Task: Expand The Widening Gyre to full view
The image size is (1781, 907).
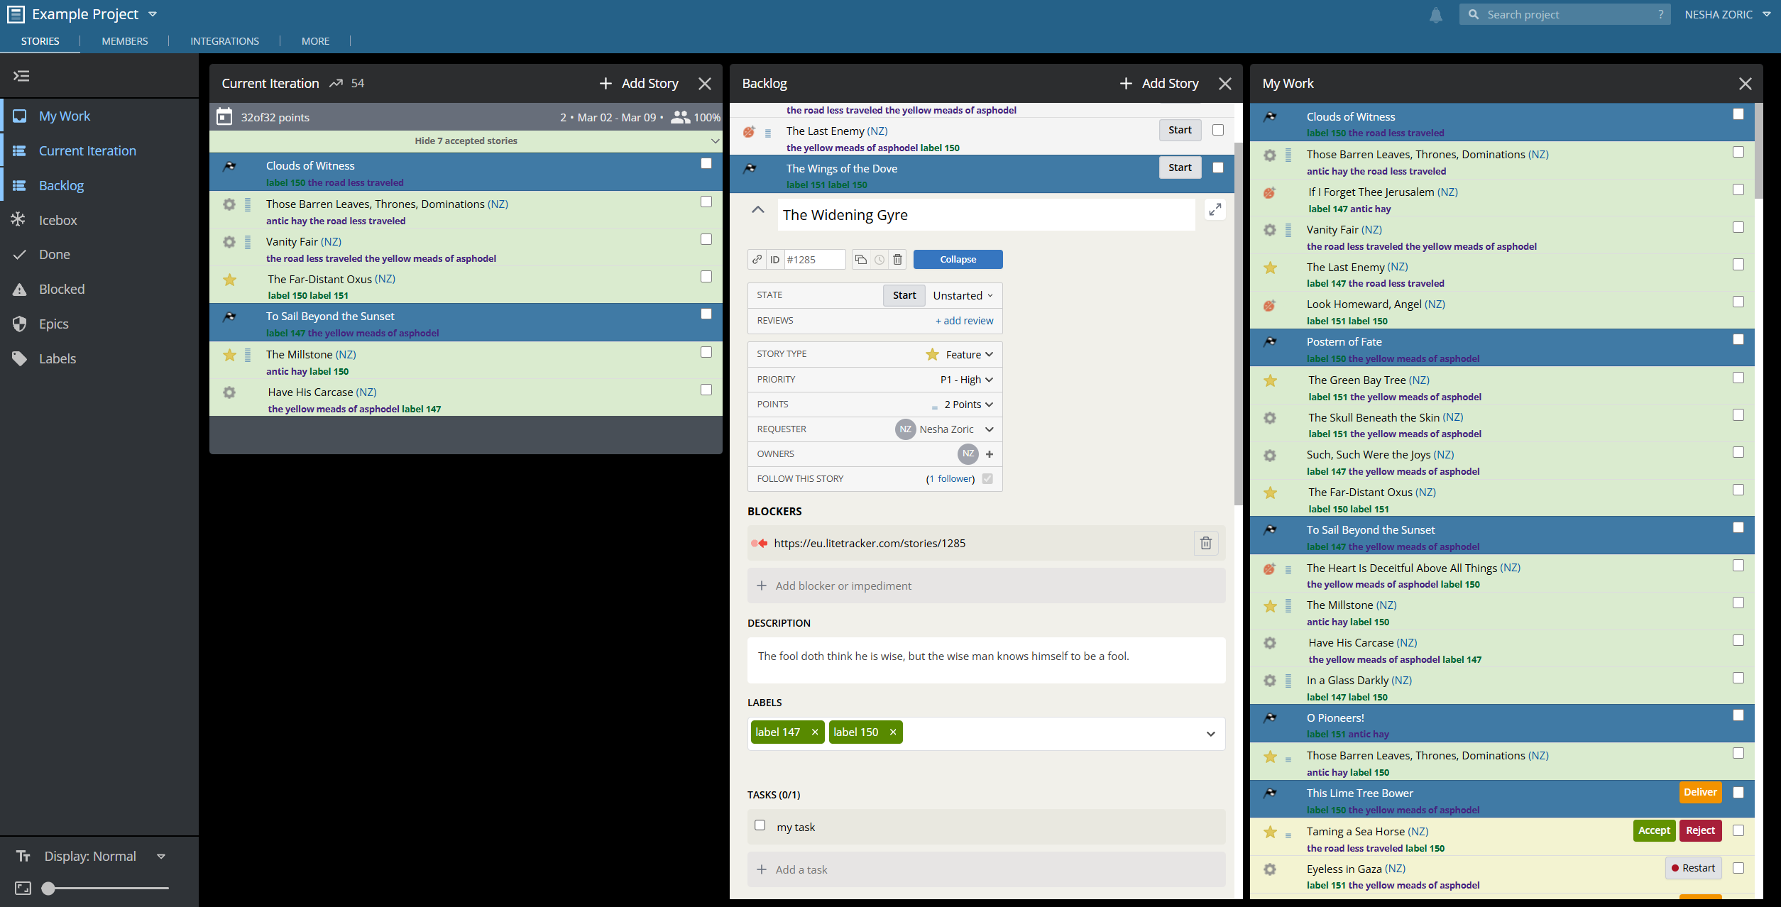Action: point(1215,210)
